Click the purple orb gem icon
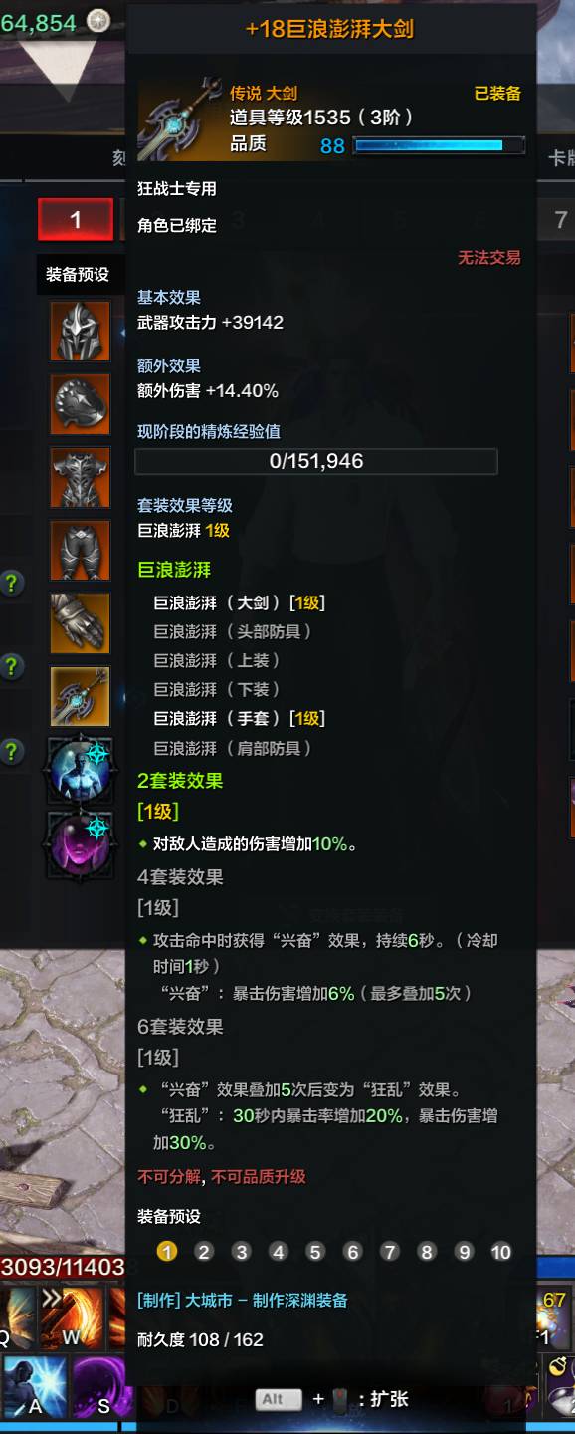The width and height of the screenshot is (575, 1434). pyautogui.click(x=81, y=844)
